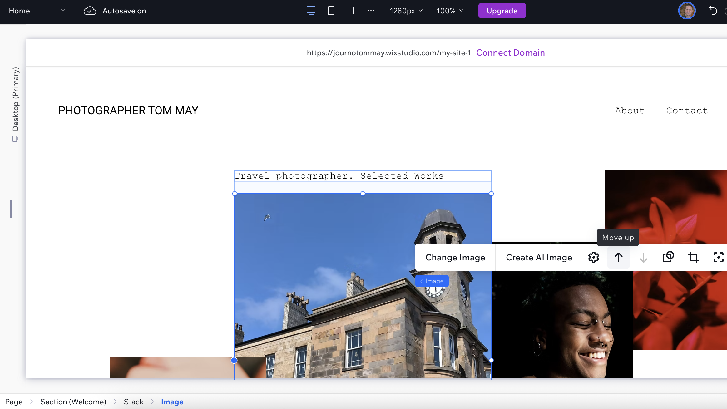This screenshot has height=409, width=727.
Task: Click the Change Image button
Action: click(455, 257)
